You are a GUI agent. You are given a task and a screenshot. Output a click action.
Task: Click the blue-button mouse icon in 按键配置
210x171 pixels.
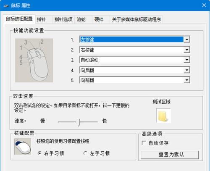click(23, 147)
